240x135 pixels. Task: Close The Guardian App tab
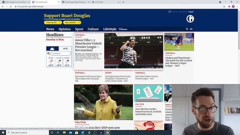(x=59, y=2)
